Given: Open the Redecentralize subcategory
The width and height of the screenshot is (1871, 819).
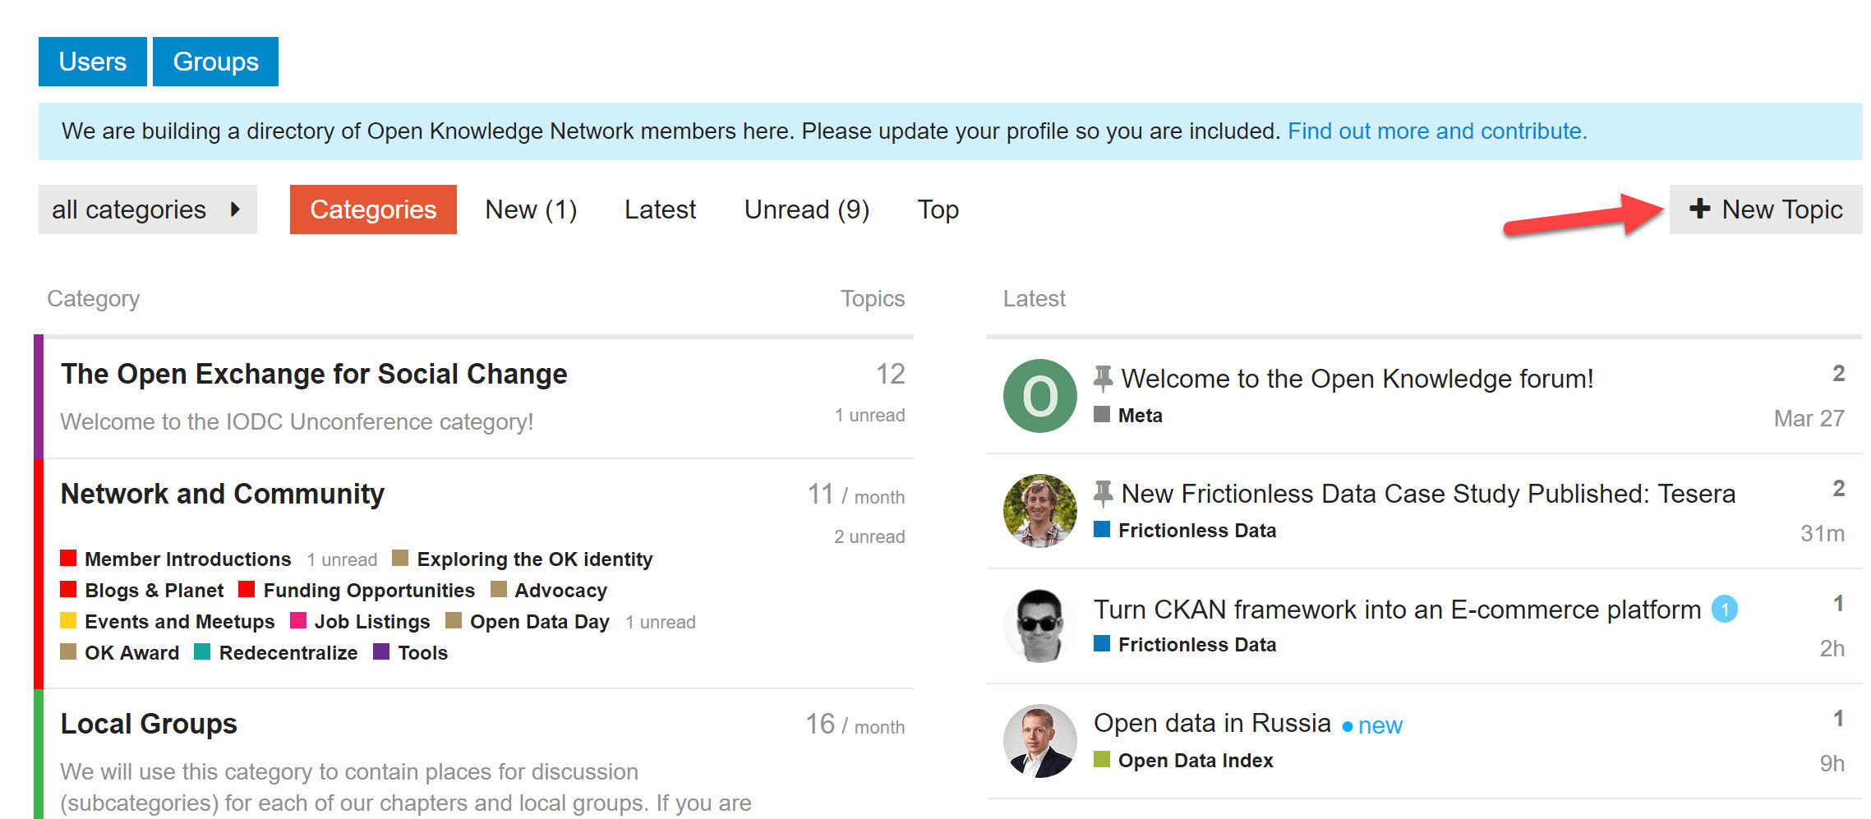Looking at the screenshot, I should click(288, 653).
